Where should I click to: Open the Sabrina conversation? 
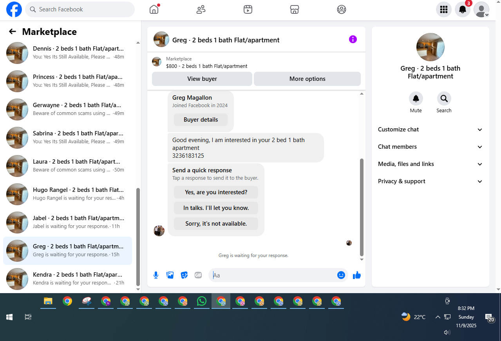point(67,138)
